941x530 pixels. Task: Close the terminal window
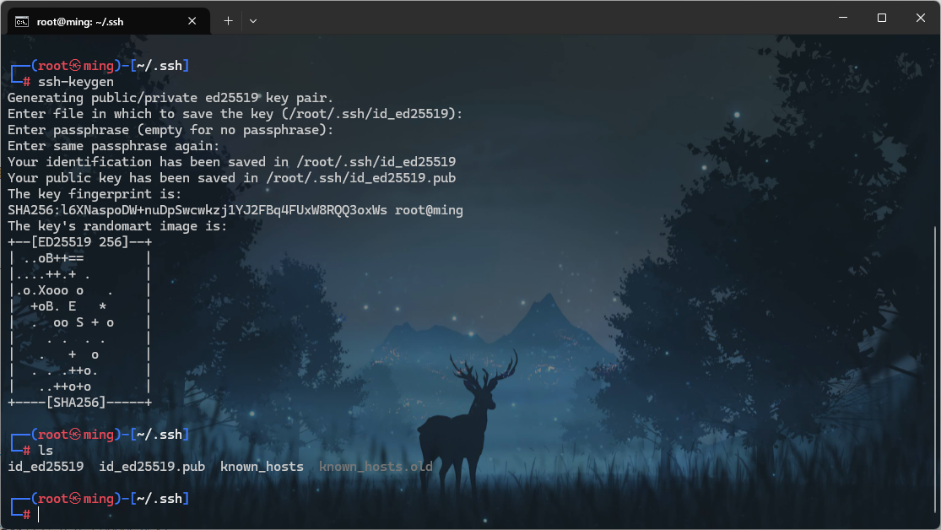pos(919,18)
